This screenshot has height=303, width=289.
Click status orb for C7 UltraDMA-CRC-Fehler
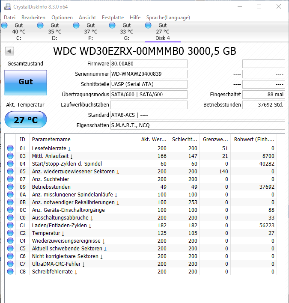10,264
